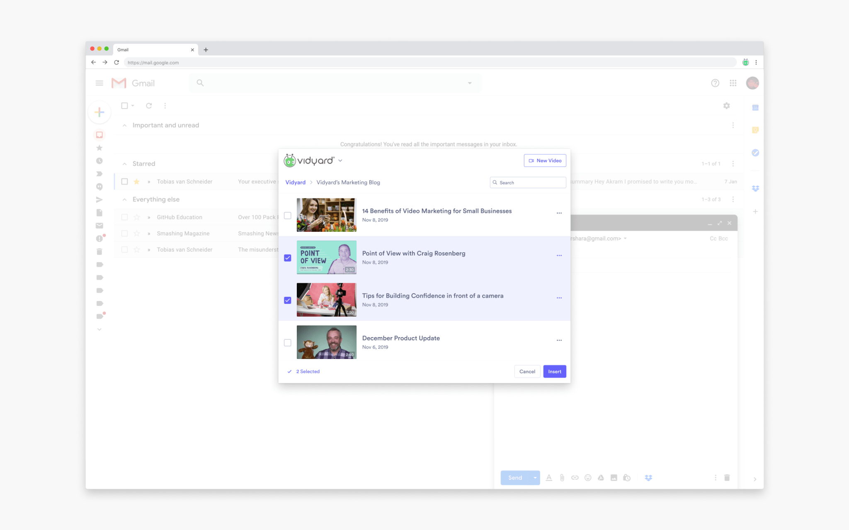Open Send options dropdown arrow
Viewport: 849px width, 530px height.
[535, 478]
